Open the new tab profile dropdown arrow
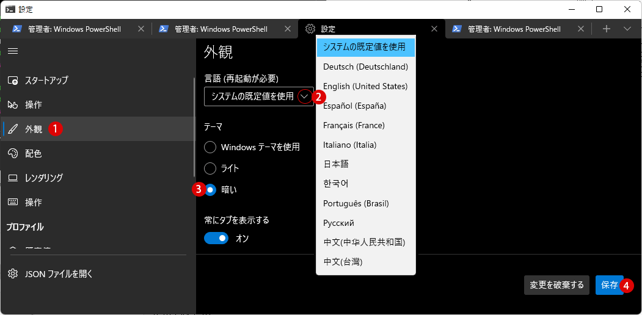 pyautogui.click(x=627, y=29)
